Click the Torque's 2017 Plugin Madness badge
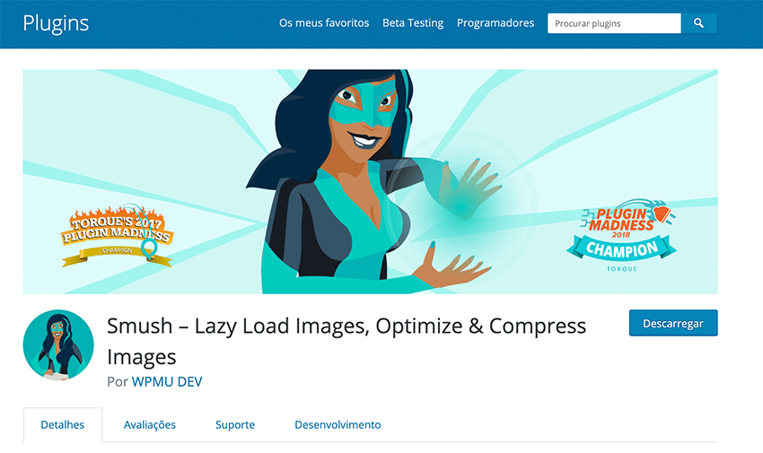The height and width of the screenshot is (453, 763). click(x=117, y=236)
